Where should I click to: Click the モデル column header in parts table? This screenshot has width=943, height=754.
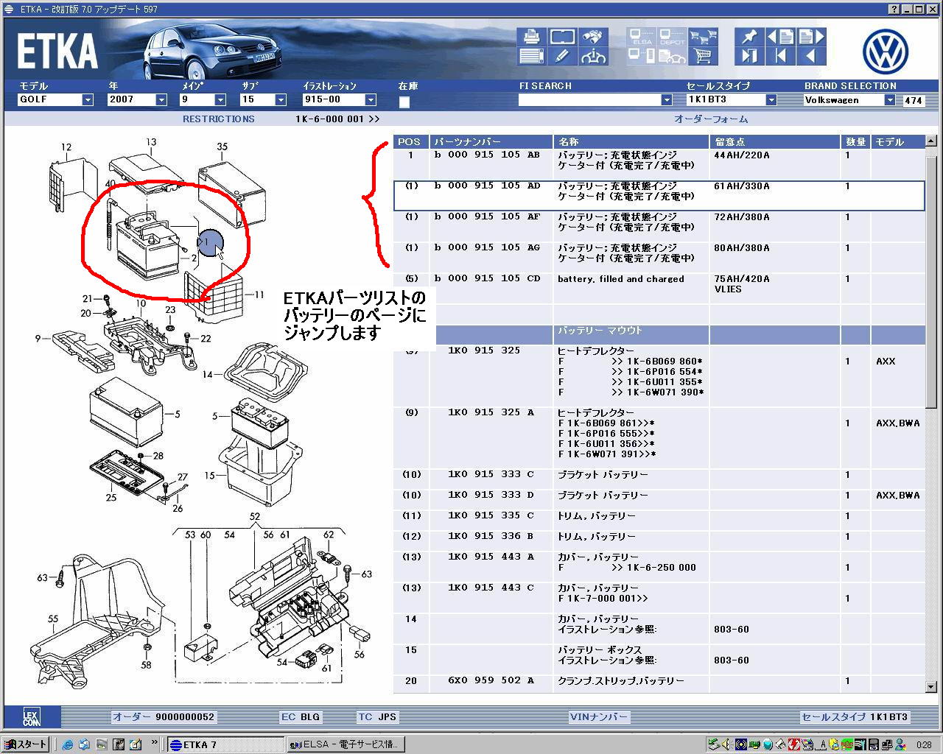click(897, 142)
